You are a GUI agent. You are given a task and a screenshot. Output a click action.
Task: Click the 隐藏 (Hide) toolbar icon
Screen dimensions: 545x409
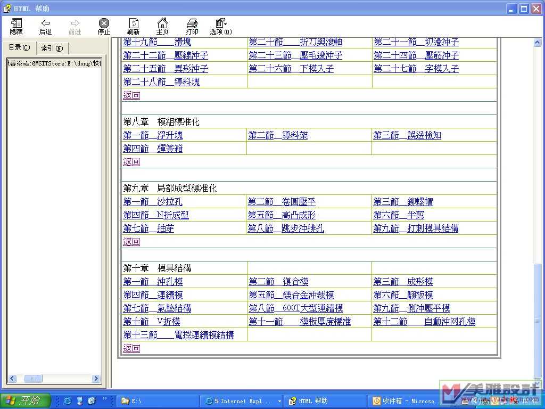point(16,27)
